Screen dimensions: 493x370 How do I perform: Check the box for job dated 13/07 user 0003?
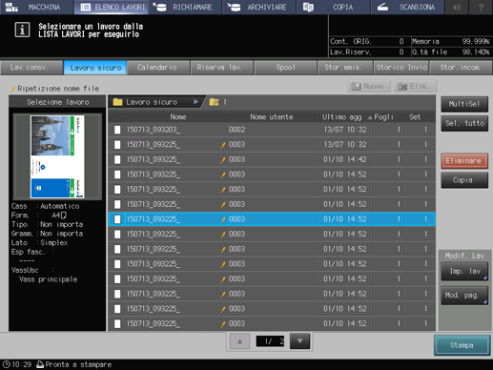[117, 145]
